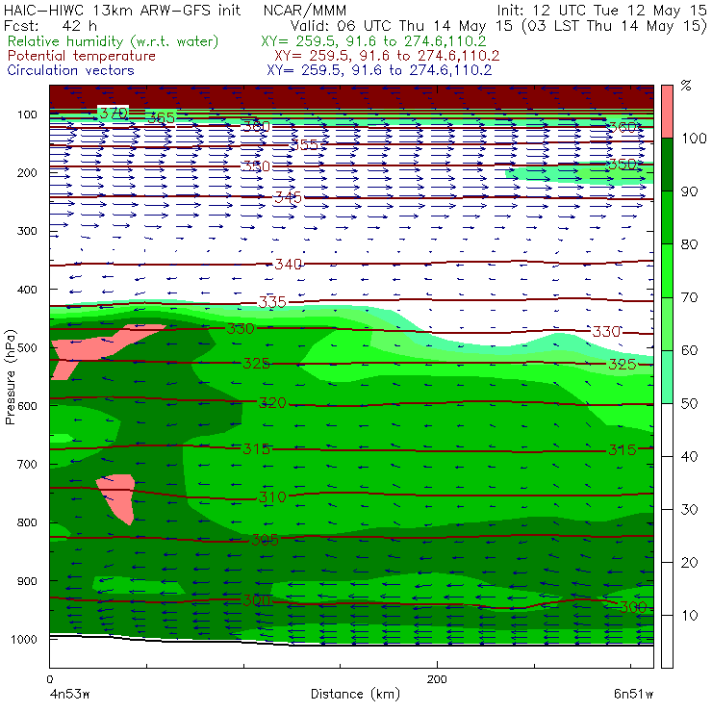The height and width of the screenshot is (712, 712).
Task: Click the title 'HAIC-HIWC 13km ARW-GFS init'
Action: point(121,11)
